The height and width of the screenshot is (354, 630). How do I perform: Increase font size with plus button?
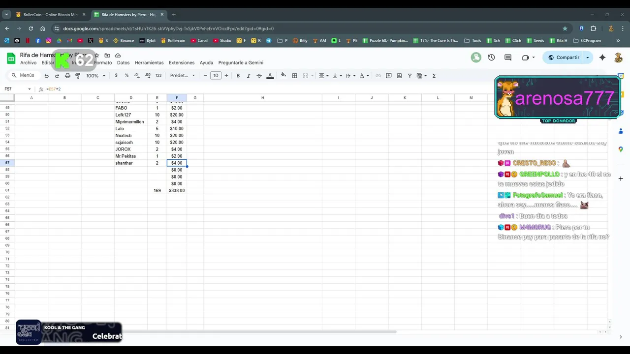226,76
